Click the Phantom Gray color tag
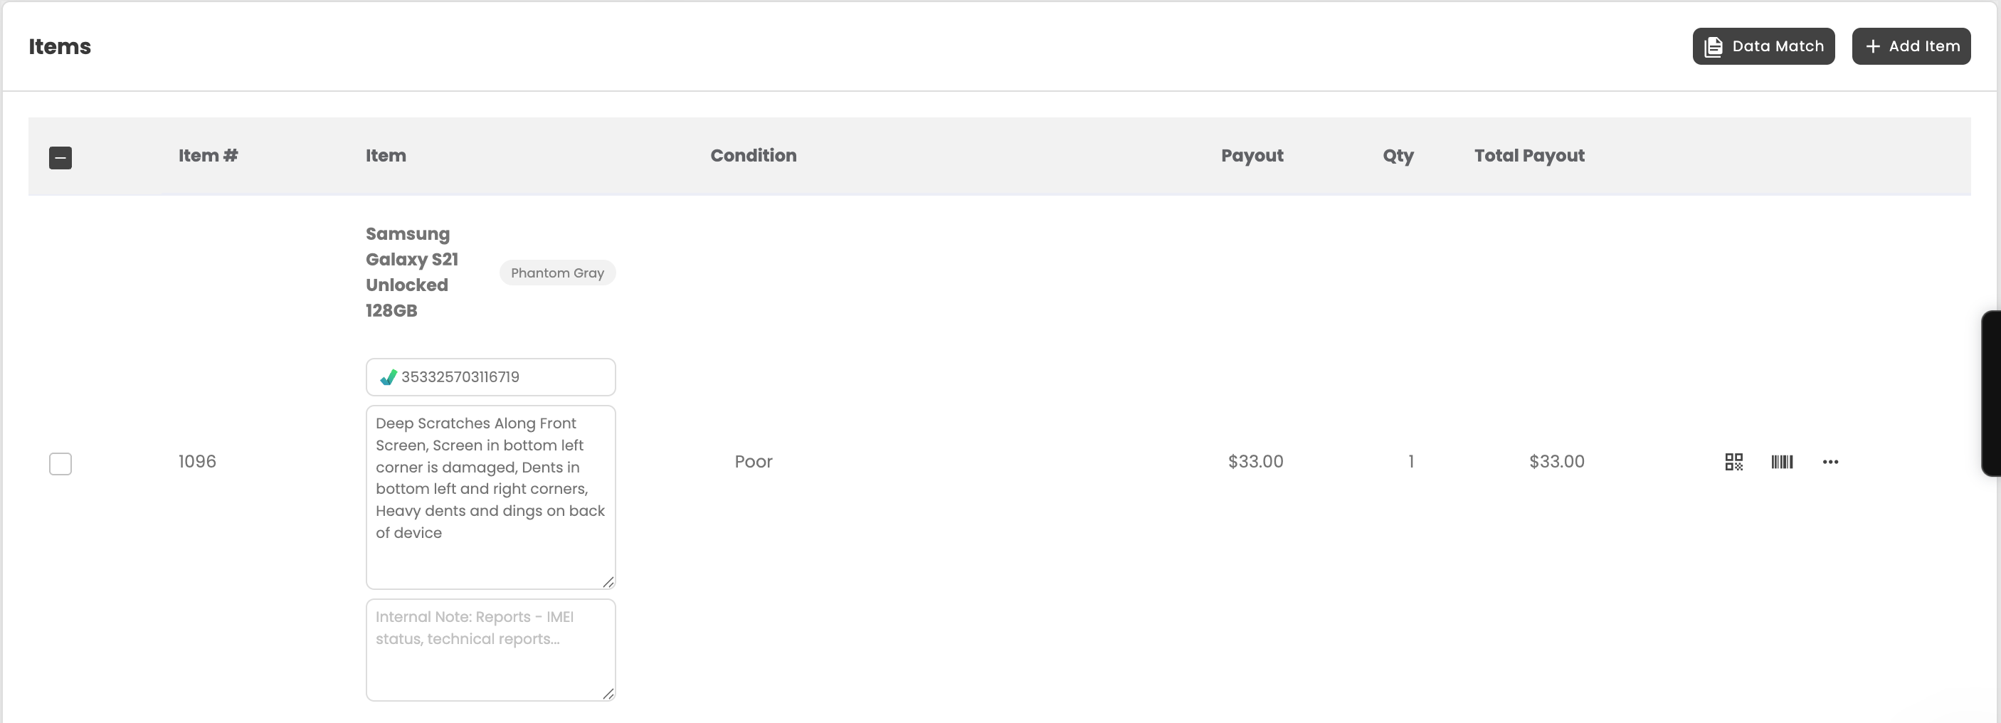The image size is (2001, 723). [x=557, y=273]
